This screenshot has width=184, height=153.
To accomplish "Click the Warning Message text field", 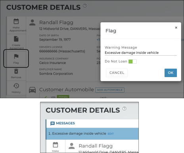I will (141, 53).
